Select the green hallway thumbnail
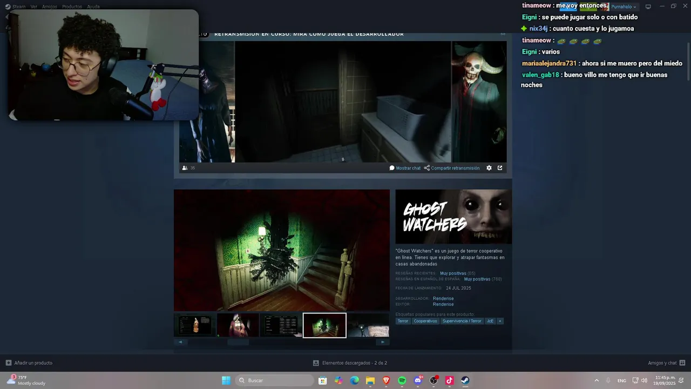This screenshot has width=691, height=389. pyautogui.click(x=324, y=325)
